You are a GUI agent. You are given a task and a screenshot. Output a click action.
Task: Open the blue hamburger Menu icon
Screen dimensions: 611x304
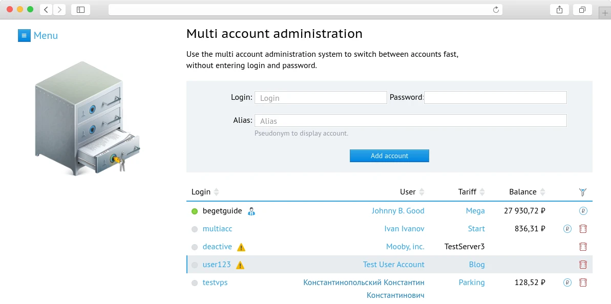click(x=24, y=35)
